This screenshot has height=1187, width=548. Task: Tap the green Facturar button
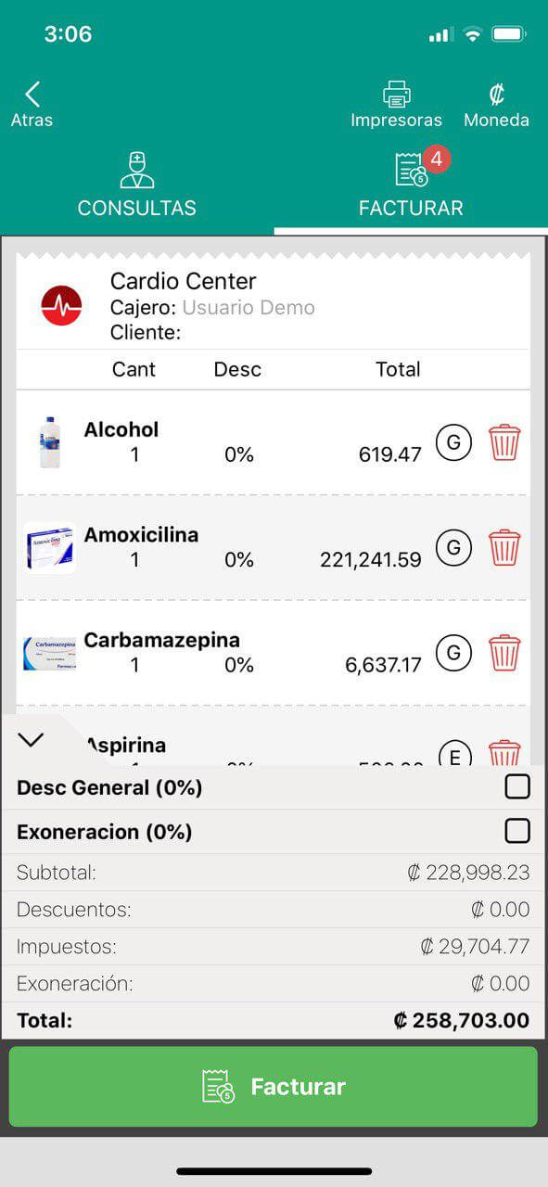(274, 1087)
